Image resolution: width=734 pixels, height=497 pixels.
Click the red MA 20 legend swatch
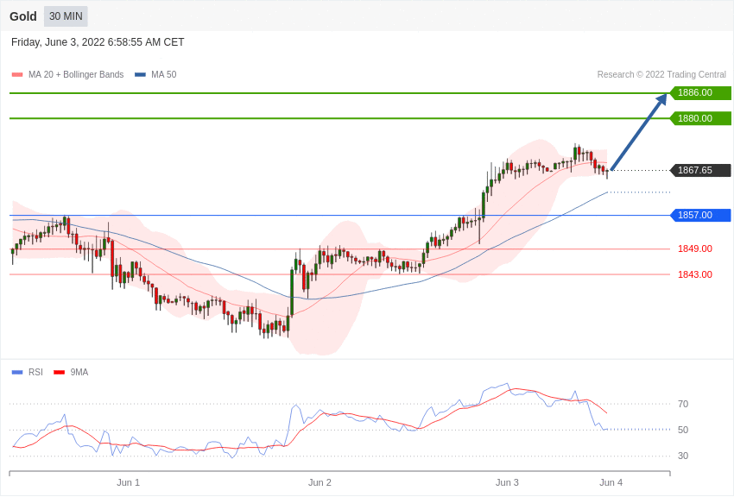pos(17,75)
